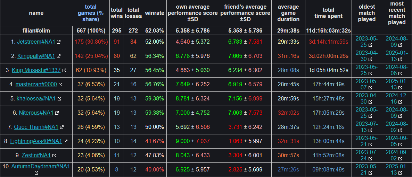The width and height of the screenshot is (412, 177).
Task: Sort by most recent match played header
Action: pos(397,13)
